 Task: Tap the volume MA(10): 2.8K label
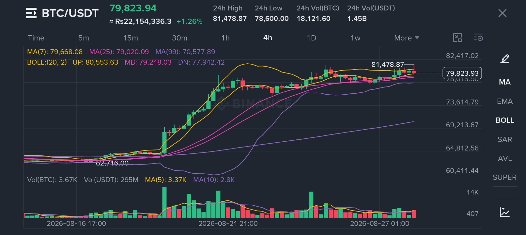[214, 180]
